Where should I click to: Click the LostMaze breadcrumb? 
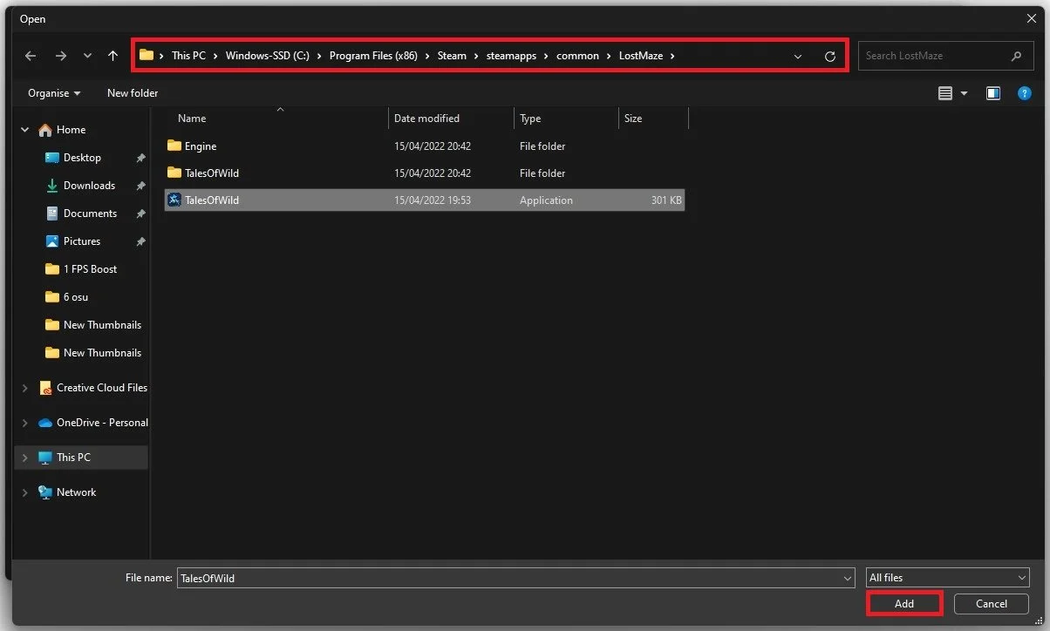coord(641,56)
